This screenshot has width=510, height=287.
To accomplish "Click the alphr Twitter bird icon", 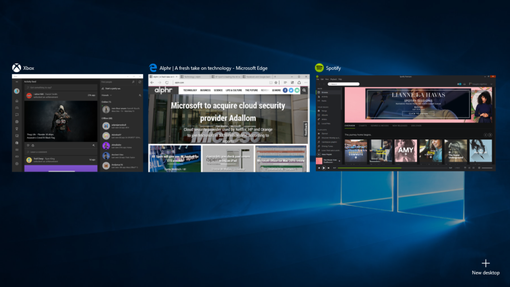I will pyautogui.click(x=291, y=90).
